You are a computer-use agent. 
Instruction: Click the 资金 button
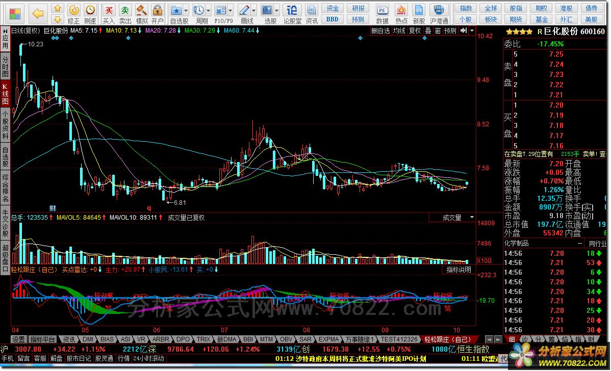point(333,8)
